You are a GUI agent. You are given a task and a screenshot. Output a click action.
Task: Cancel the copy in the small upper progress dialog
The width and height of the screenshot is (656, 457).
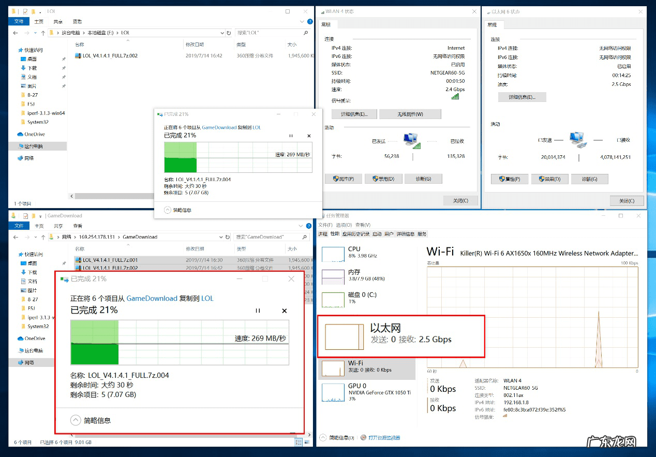coord(309,136)
